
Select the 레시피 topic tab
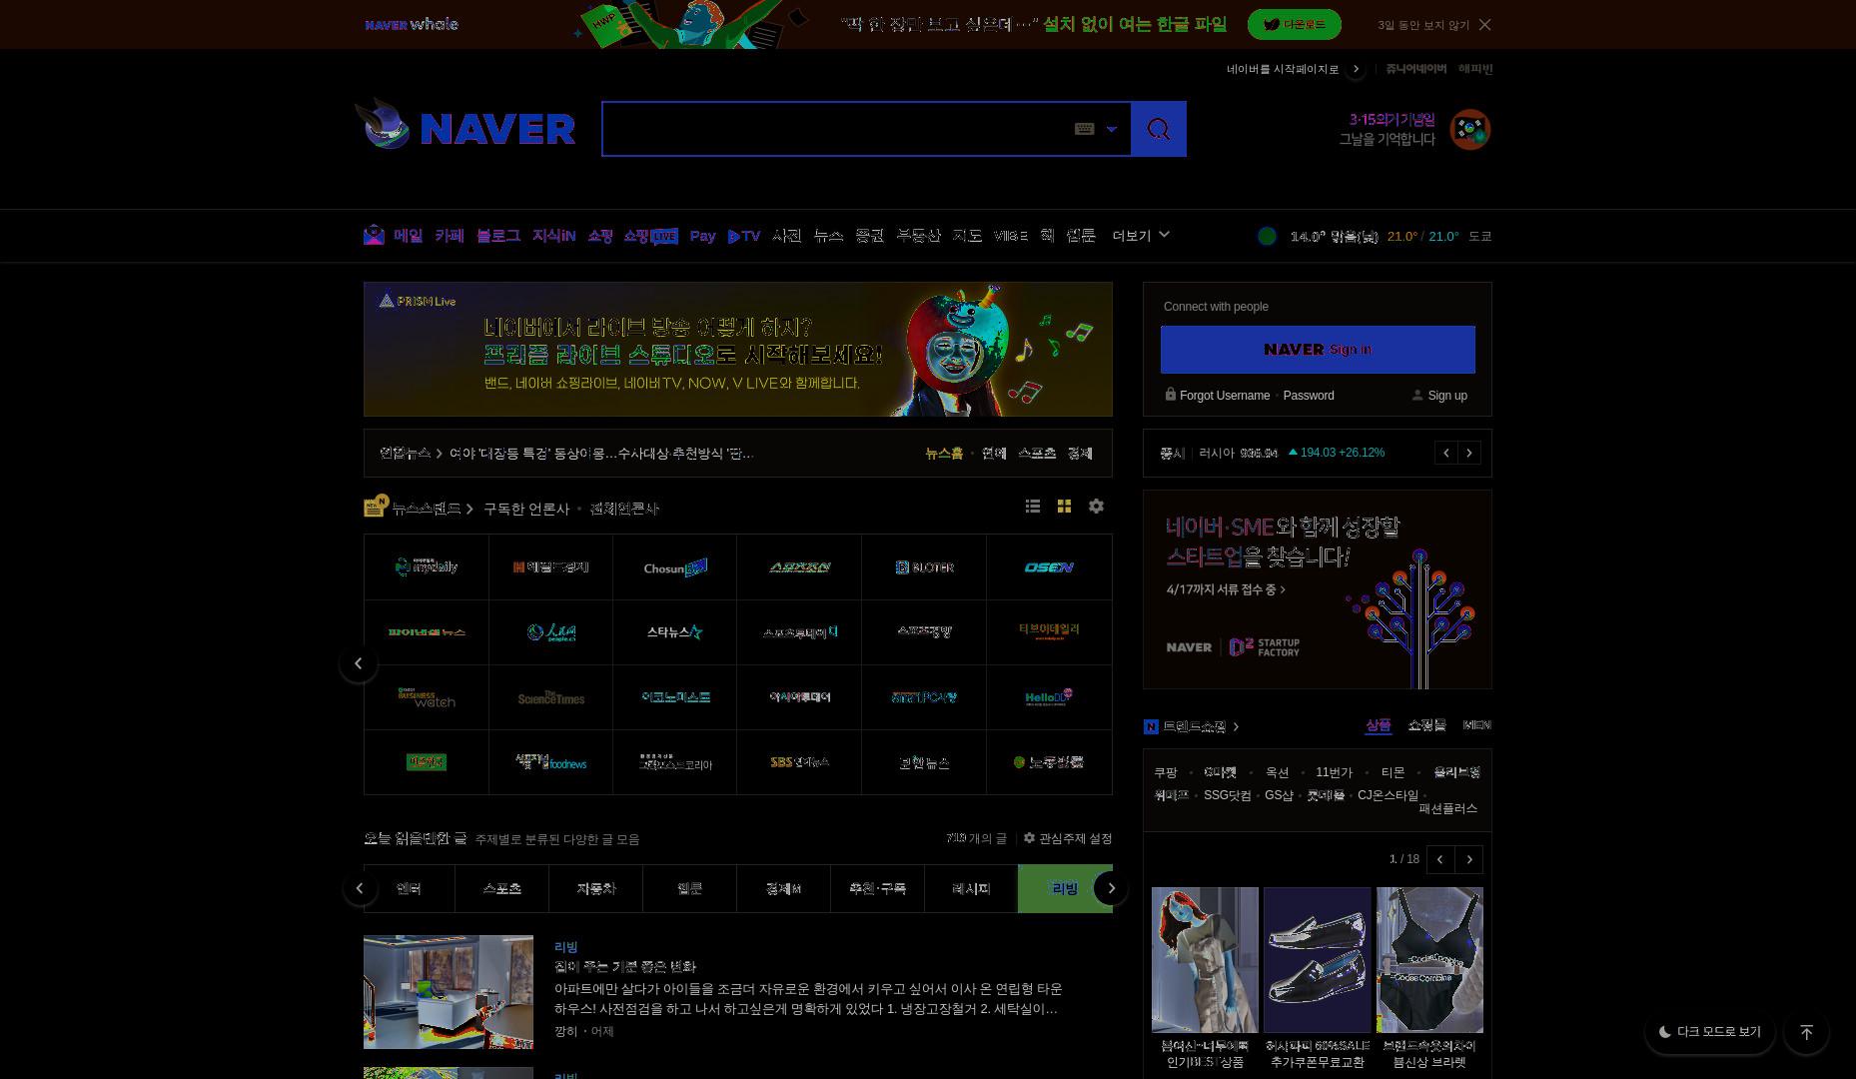pyautogui.click(x=971, y=889)
